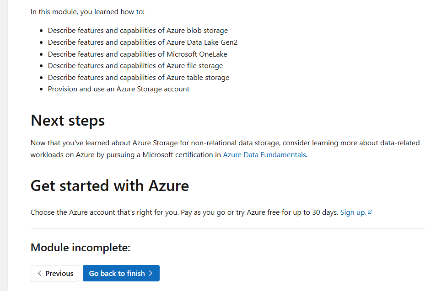Image resolution: width=436 pixels, height=291 pixels.
Task: Click the horizontal divider above Module incomplete
Action: tap(227, 228)
